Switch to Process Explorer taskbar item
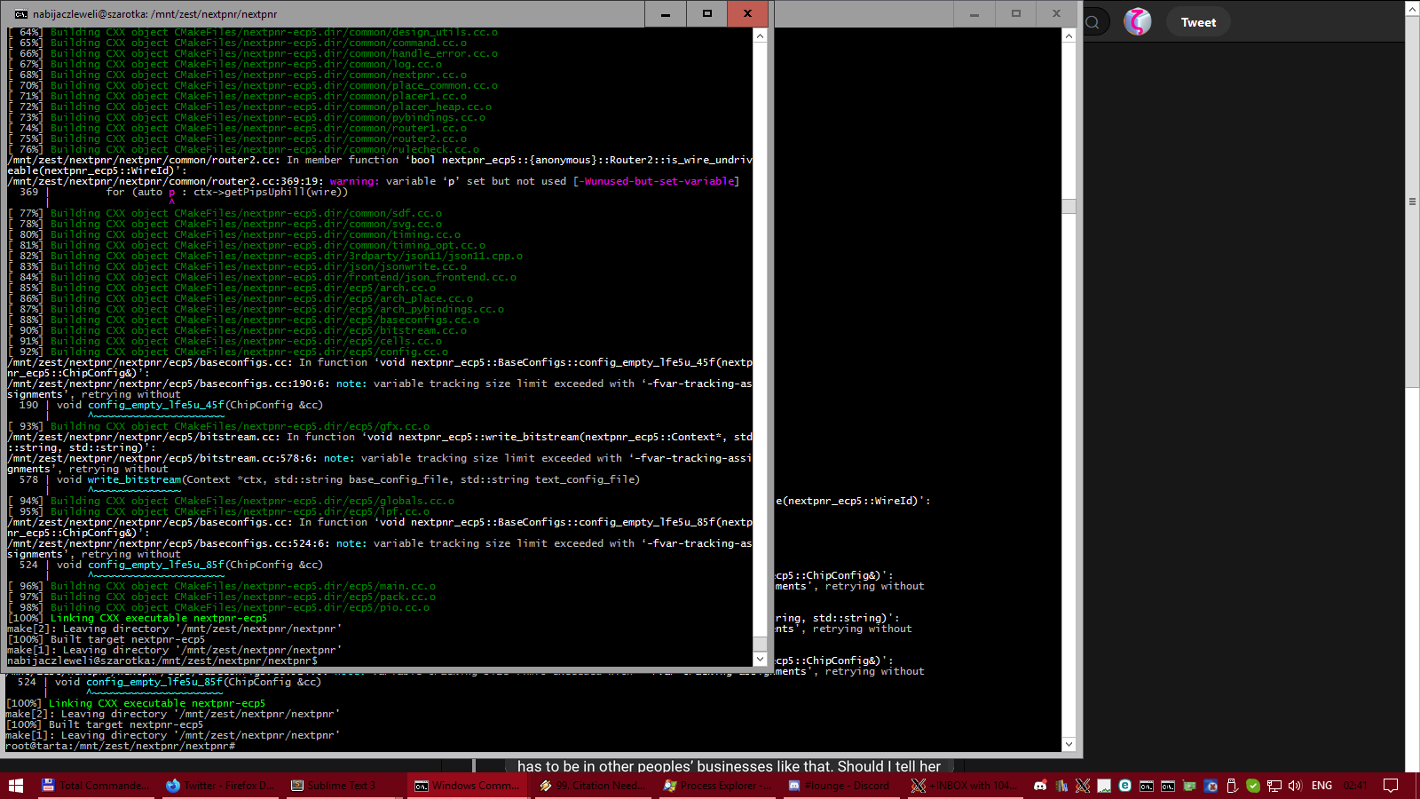 point(717,786)
